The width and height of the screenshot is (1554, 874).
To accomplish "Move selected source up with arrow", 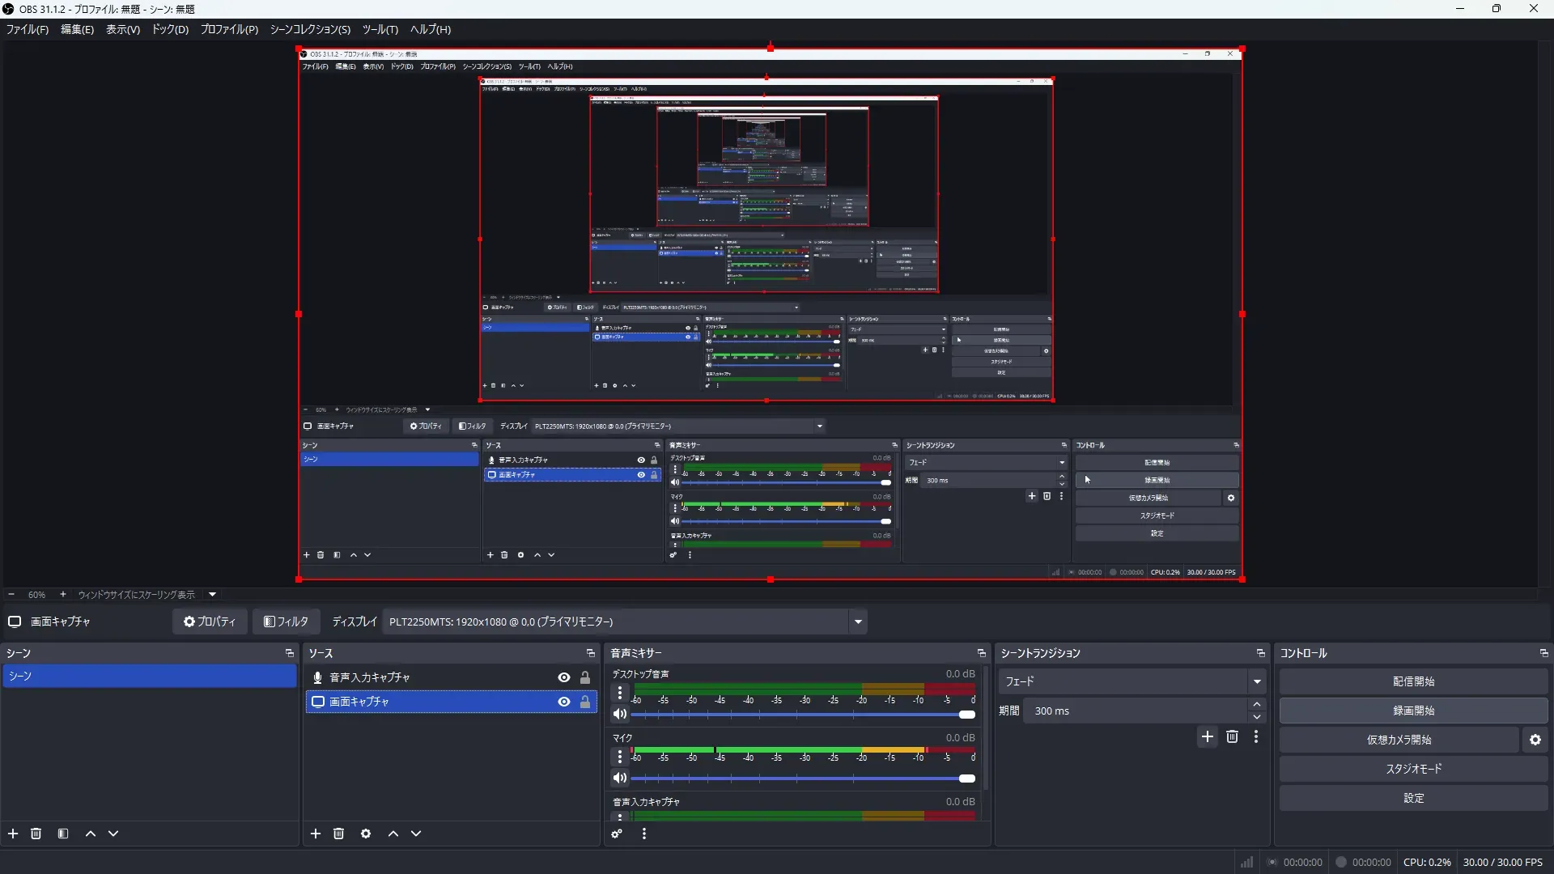I will (393, 834).
